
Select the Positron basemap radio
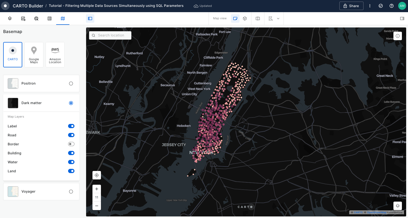pos(71,84)
